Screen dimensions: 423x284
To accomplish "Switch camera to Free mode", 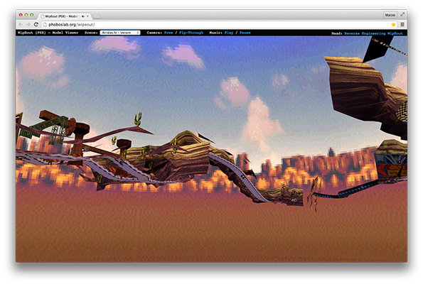I will click(x=168, y=33).
